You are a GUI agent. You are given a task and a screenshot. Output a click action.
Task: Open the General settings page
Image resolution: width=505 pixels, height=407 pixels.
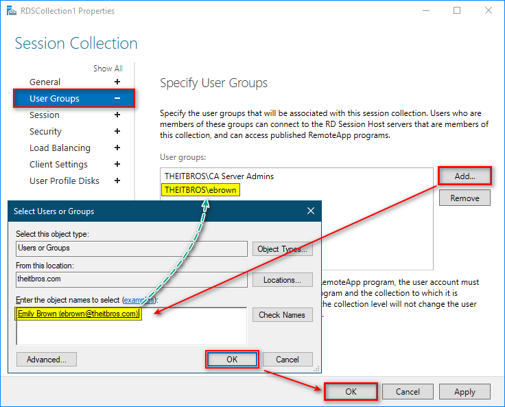click(x=45, y=82)
